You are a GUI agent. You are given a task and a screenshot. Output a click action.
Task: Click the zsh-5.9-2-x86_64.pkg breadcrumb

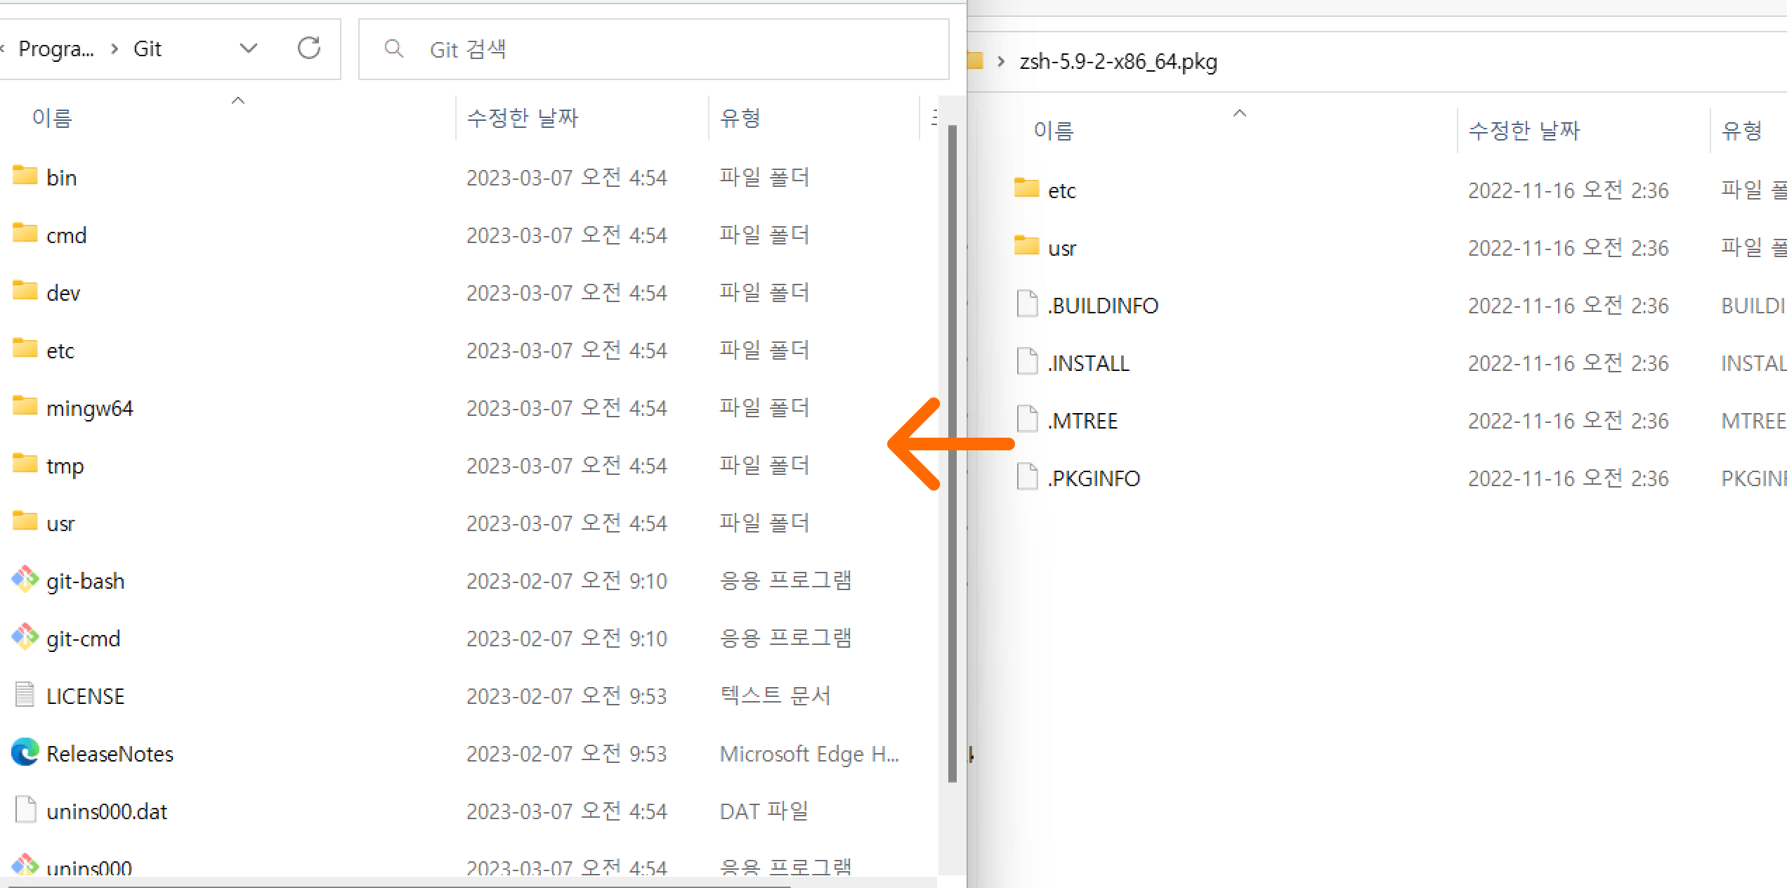coord(1118,62)
